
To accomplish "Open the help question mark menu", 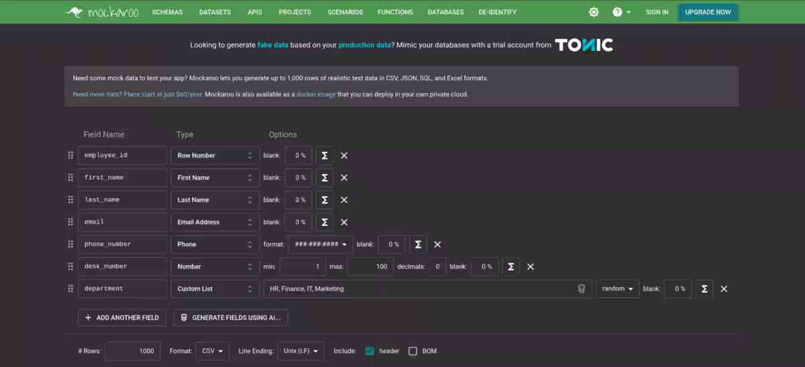I will click(621, 12).
